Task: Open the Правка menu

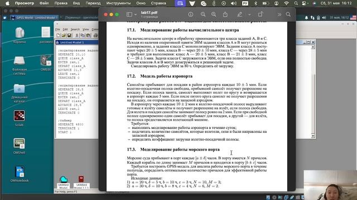Action: click(61, 3)
